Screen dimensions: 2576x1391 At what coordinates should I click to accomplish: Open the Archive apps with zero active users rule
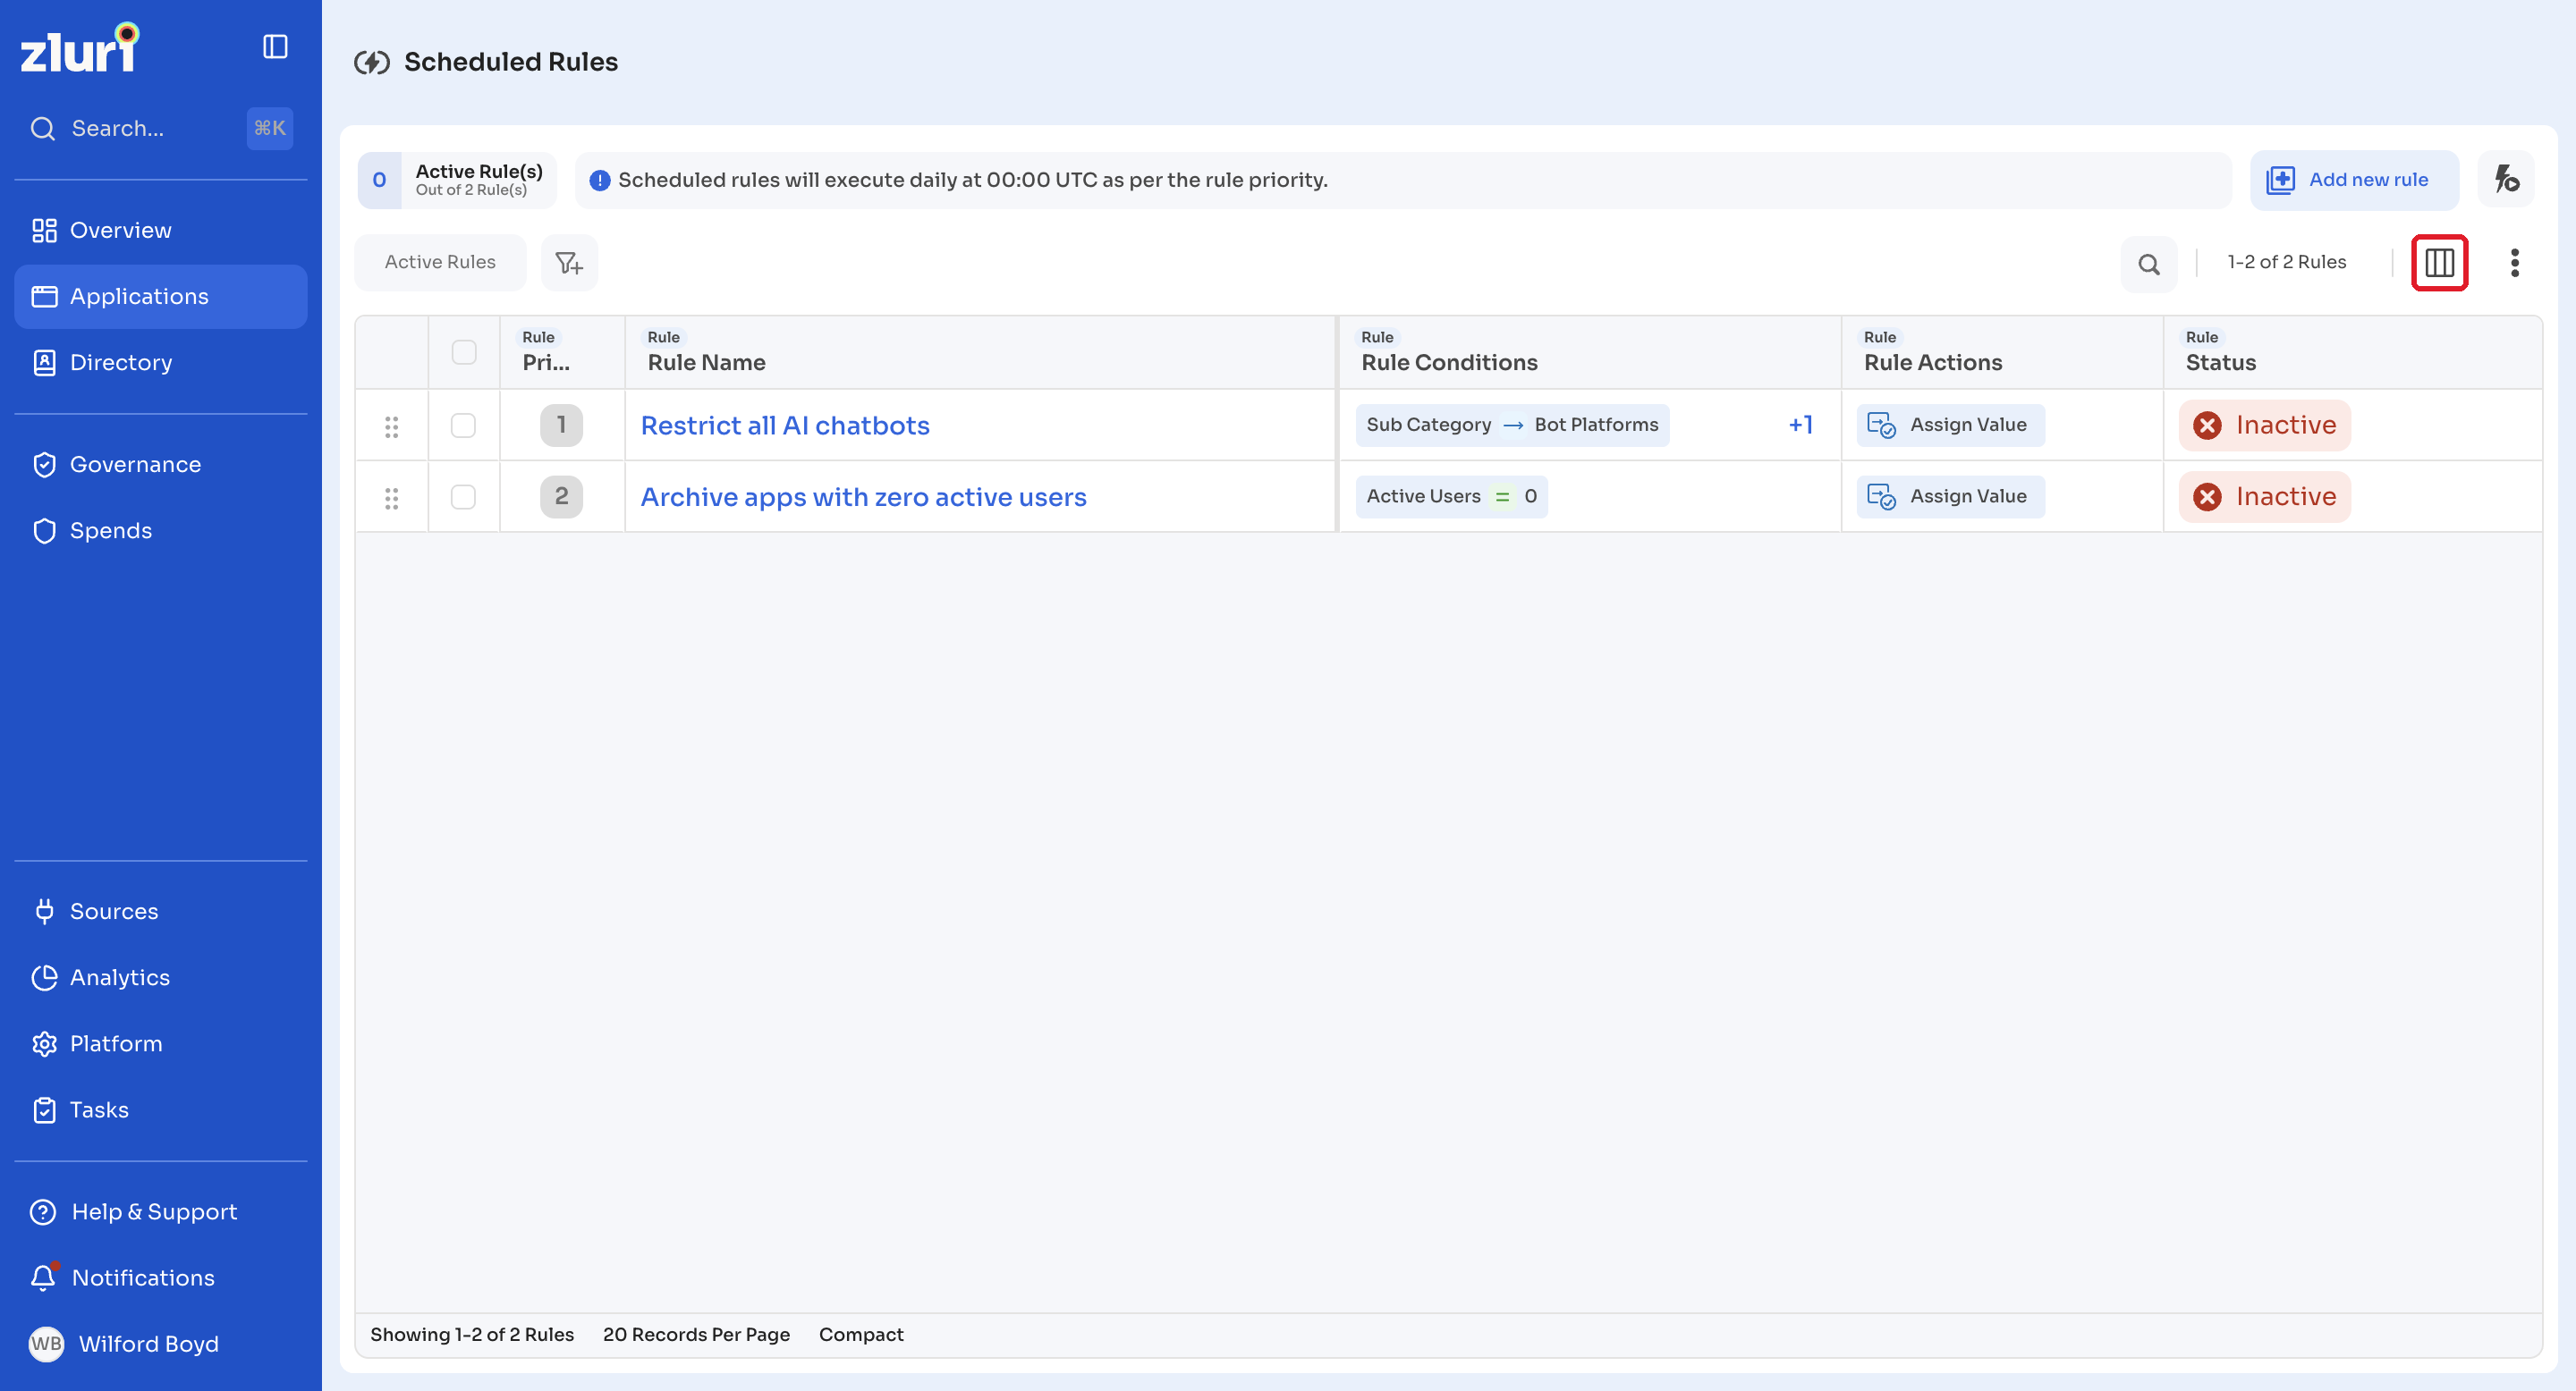pos(863,498)
